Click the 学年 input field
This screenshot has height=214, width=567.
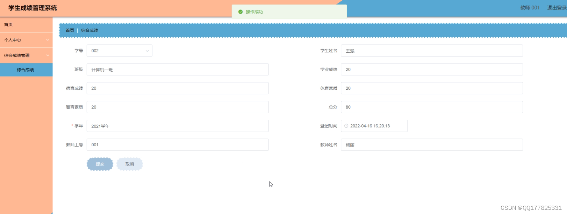(x=178, y=126)
